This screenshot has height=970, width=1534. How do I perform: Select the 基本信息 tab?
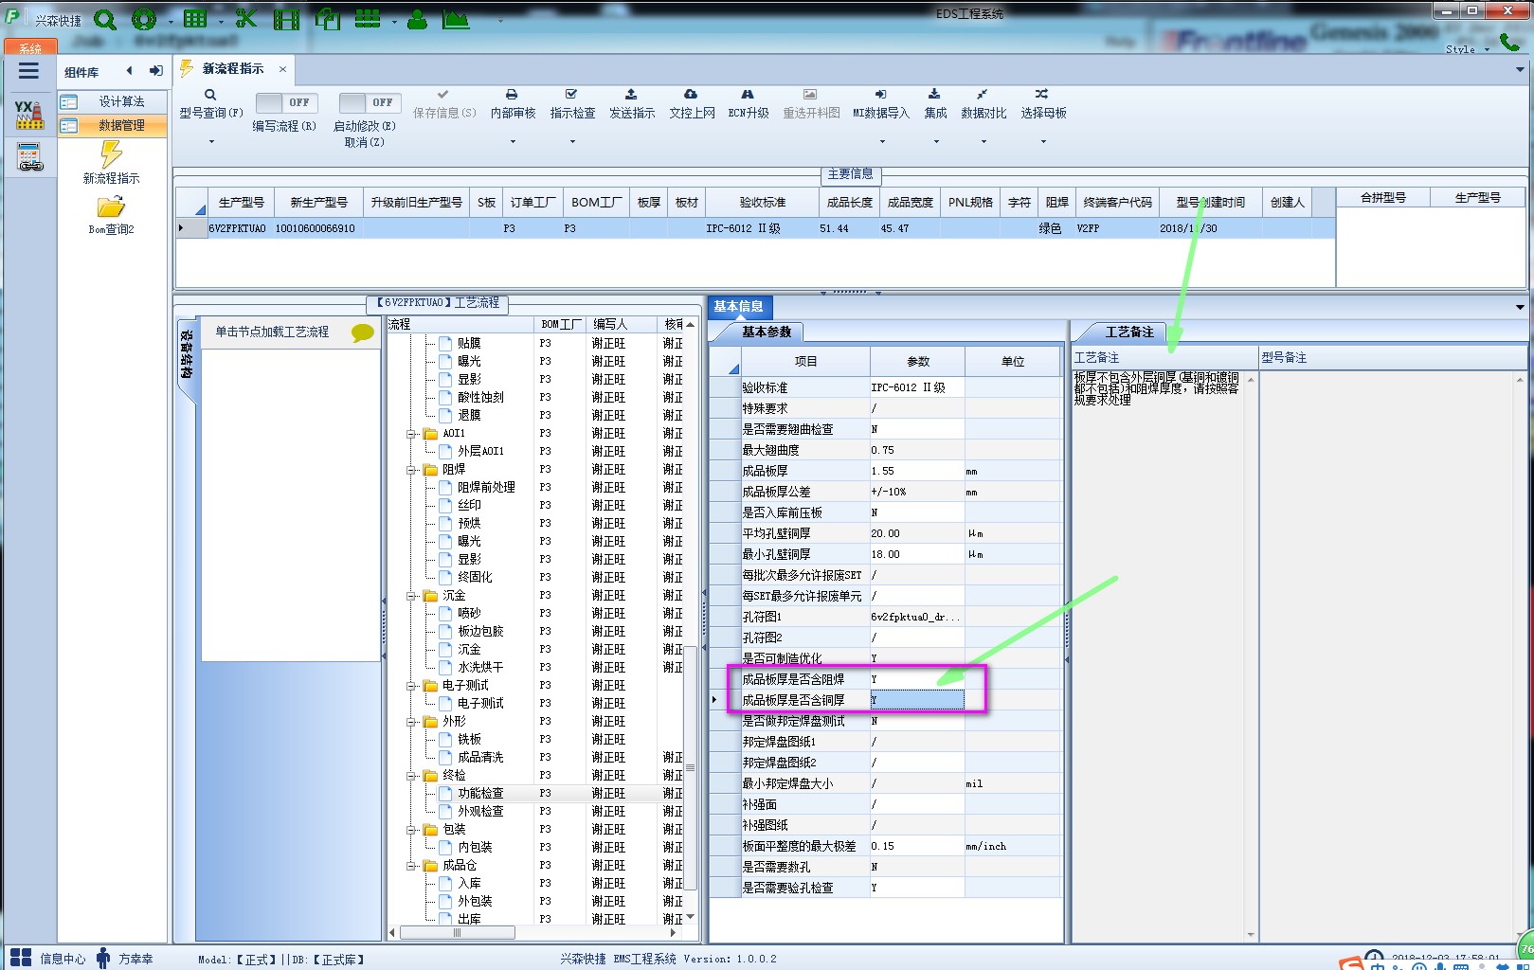738,307
